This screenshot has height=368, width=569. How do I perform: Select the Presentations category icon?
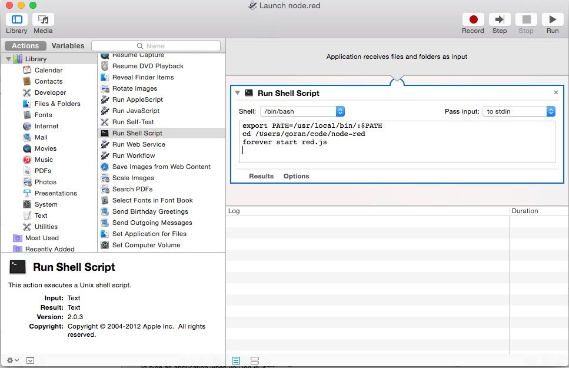point(27,193)
